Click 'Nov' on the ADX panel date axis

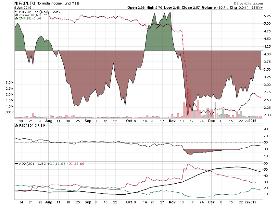[172, 202]
